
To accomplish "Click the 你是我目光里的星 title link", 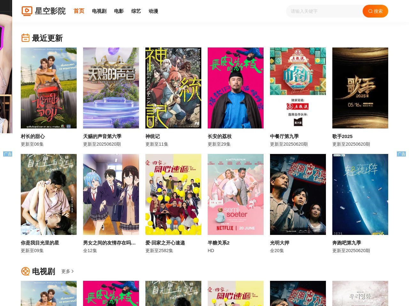I will point(40,243).
